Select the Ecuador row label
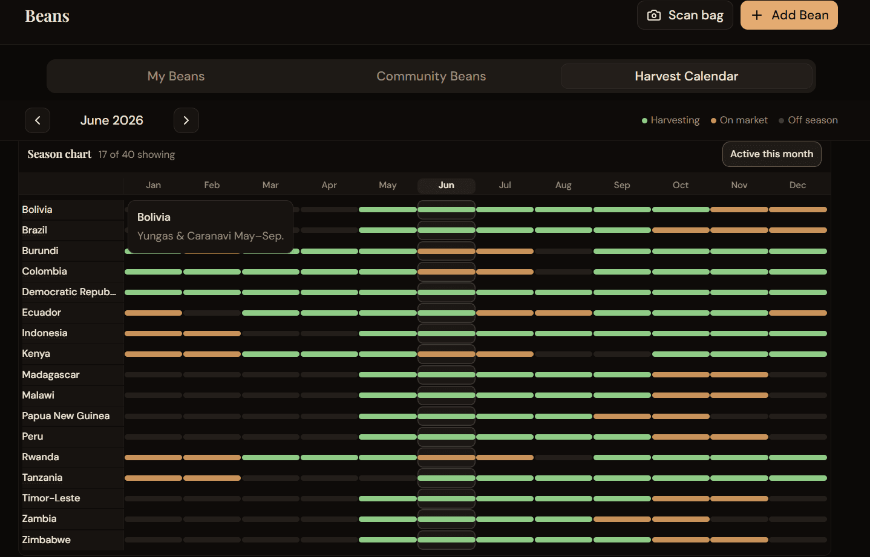Image resolution: width=870 pixels, height=557 pixels. click(x=41, y=312)
